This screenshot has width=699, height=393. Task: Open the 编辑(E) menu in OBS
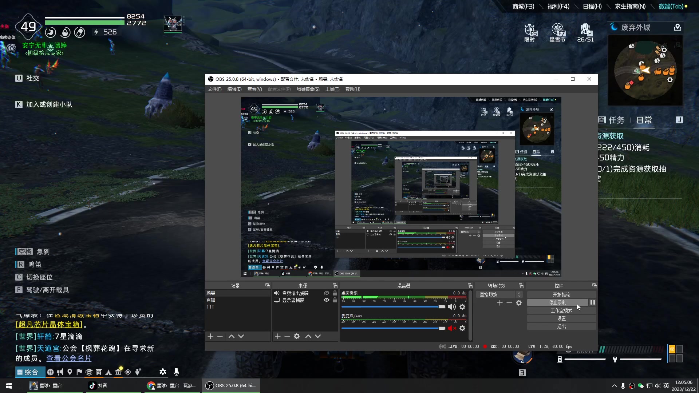(x=234, y=89)
